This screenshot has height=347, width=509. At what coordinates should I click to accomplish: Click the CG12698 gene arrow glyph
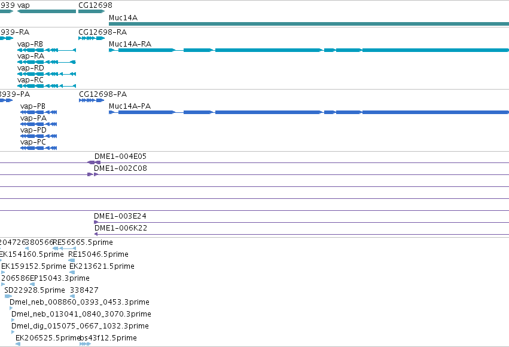92,11
